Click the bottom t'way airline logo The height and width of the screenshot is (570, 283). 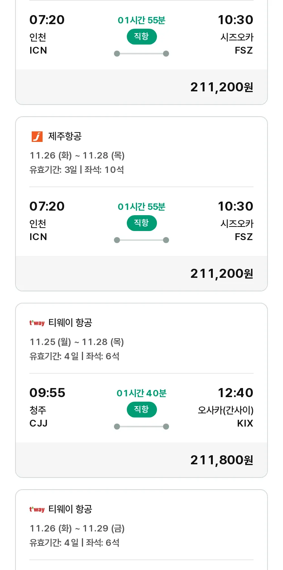37,509
